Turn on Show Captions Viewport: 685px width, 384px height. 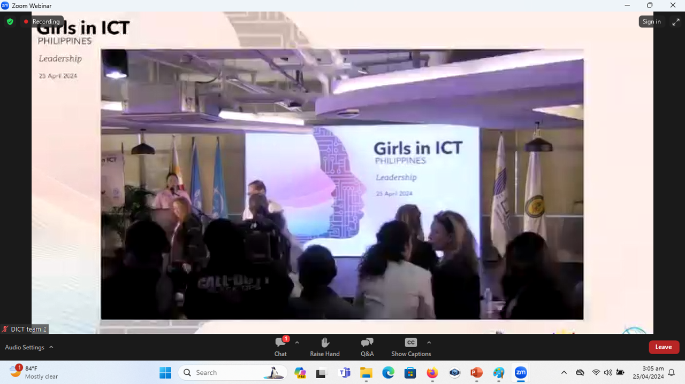click(x=411, y=347)
